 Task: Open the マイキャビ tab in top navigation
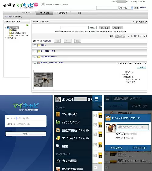click(44, 13)
